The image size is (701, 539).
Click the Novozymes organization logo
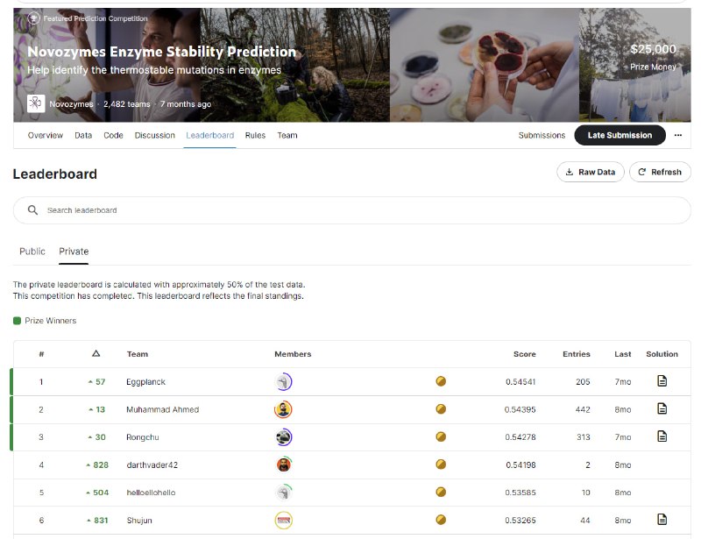[36, 103]
